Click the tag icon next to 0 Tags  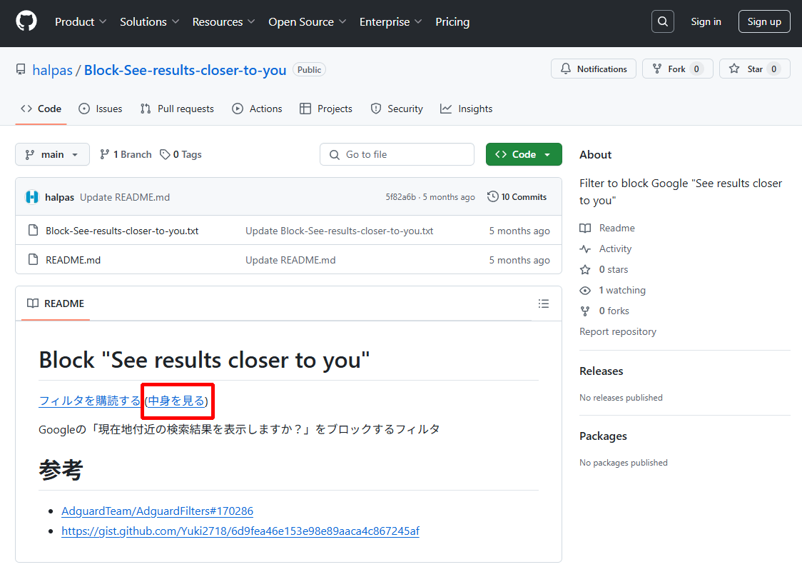pyautogui.click(x=165, y=154)
